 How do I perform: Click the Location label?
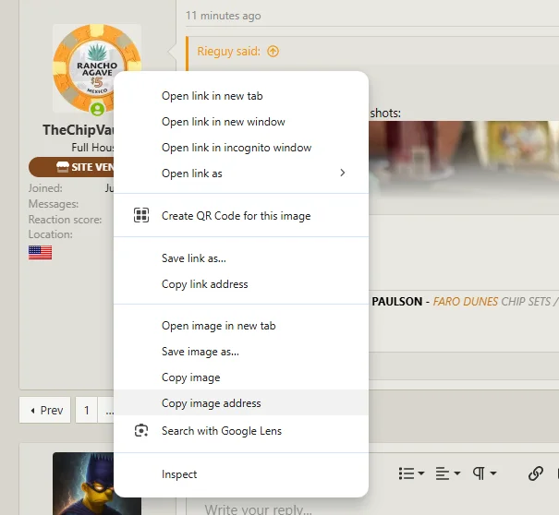[51, 234]
